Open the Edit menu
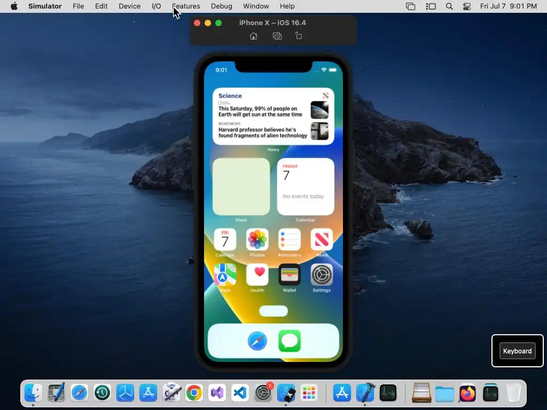The height and width of the screenshot is (410, 547). coord(101,6)
